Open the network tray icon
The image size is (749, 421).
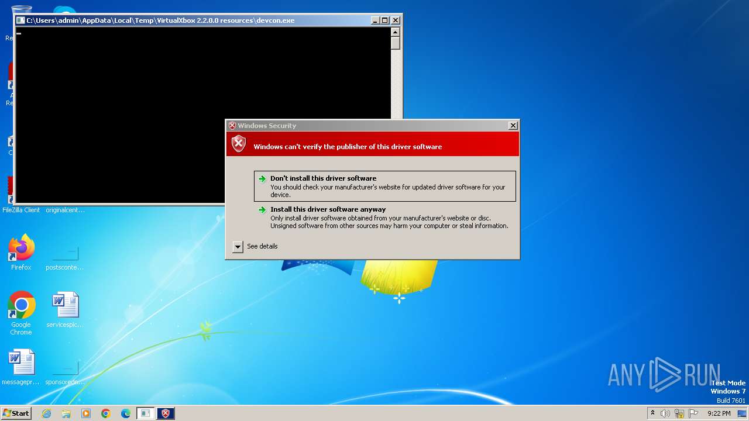(679, 413)
